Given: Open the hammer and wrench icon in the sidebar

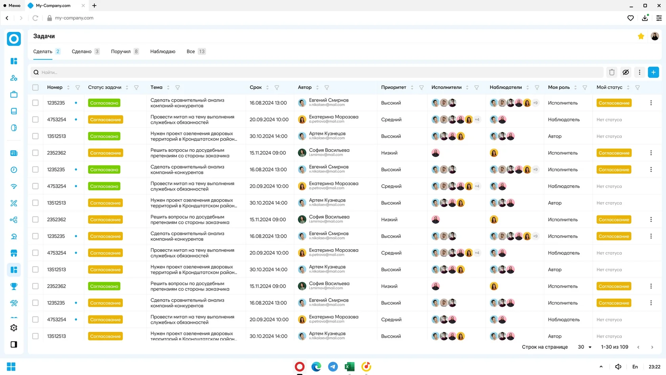Looking at the screenshot, I should [x=14, y=303].
